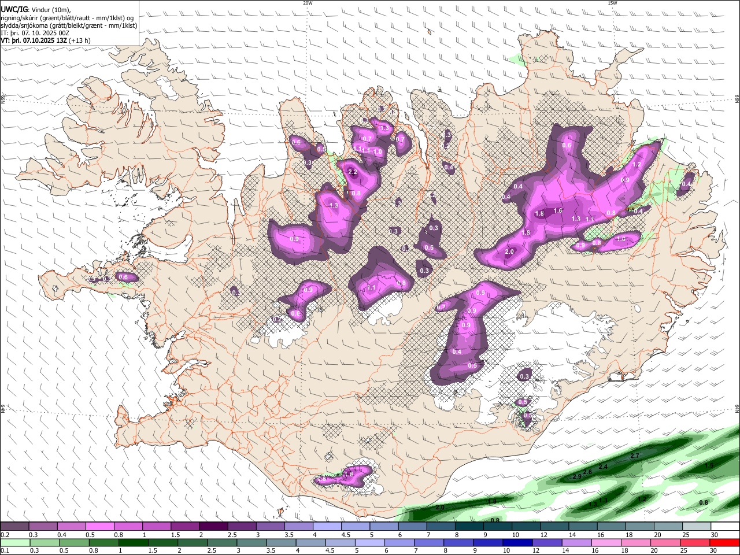740x555 pixels.
Task: Click the bottom-row dark green swatch starting at 1
Action: 133,542
